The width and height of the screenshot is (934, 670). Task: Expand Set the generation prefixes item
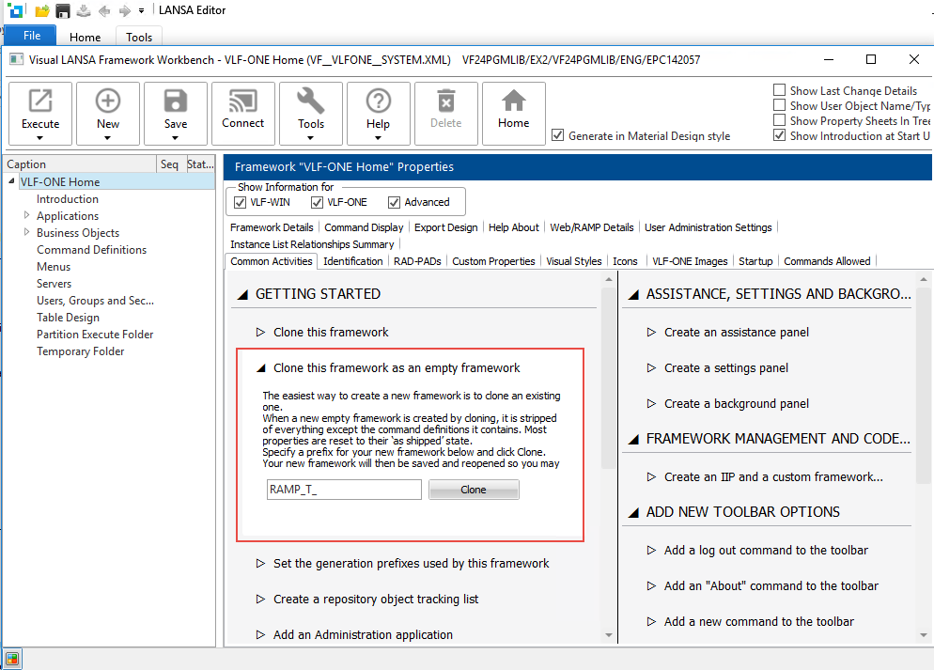point(260,564)
